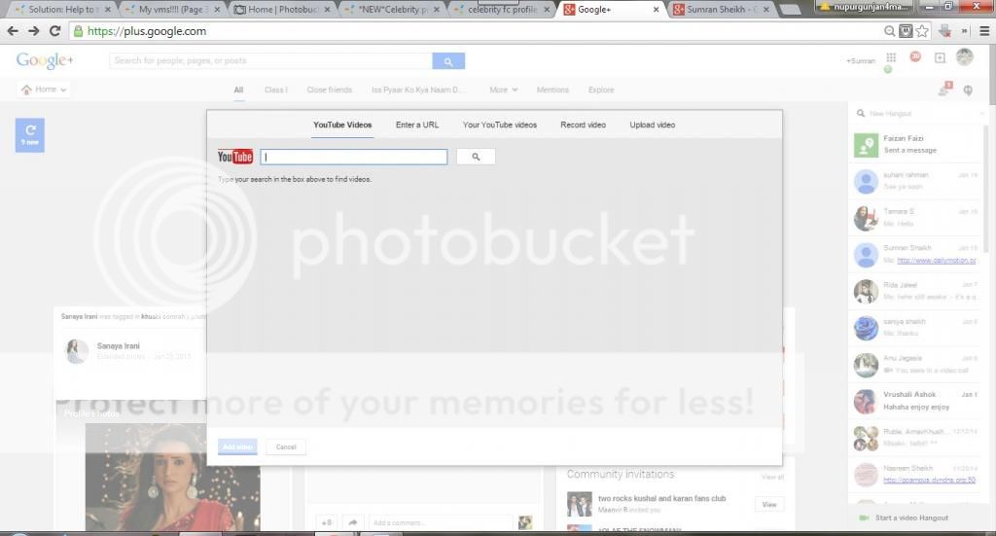Image resolution: width=996 pixels, height=536 pixels.
Task: Open the Google apps grid icon
Action: [891, 58]
